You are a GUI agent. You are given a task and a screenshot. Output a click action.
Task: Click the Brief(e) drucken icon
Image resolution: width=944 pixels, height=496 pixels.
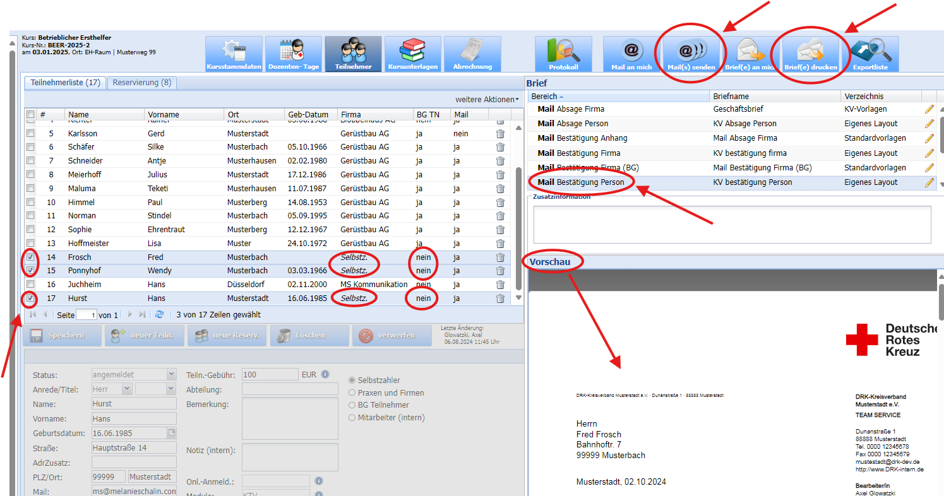pyautogui.click(x=811, y=54)
